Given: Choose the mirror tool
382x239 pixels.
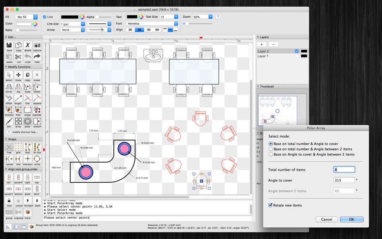Looking at the screenshot, I should [9, 87].
